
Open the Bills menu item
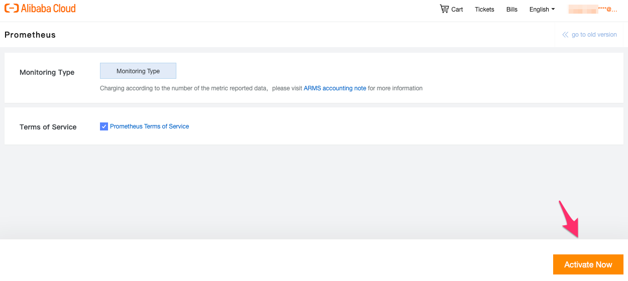point(512,10)
